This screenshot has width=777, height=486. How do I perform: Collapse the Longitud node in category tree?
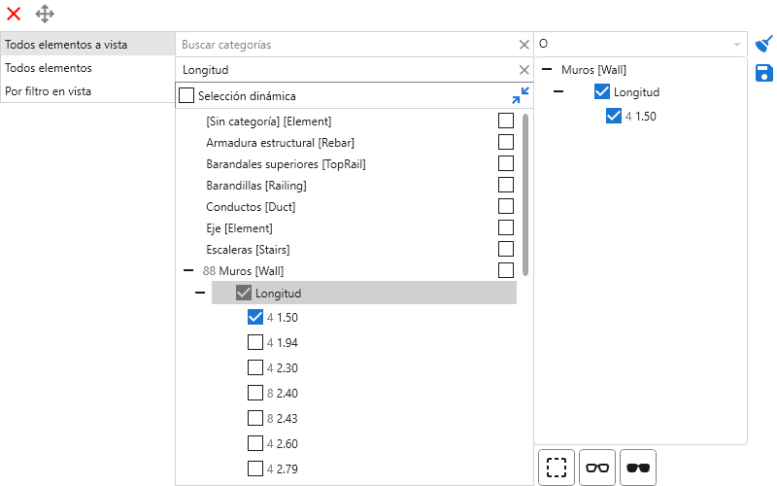click(200, 294)
